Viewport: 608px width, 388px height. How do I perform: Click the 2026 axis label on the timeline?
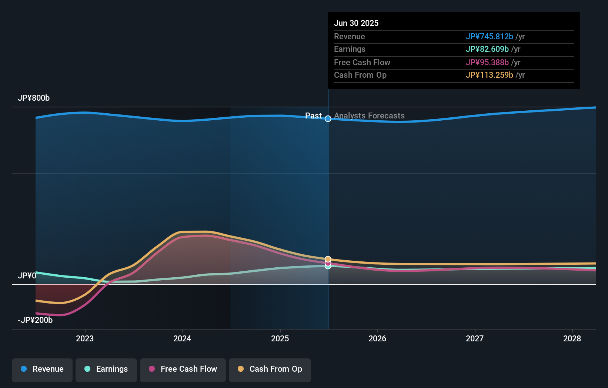click(377, 338)
